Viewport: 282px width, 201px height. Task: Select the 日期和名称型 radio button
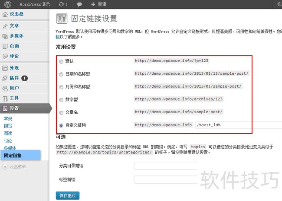click(x=61, y=74)
